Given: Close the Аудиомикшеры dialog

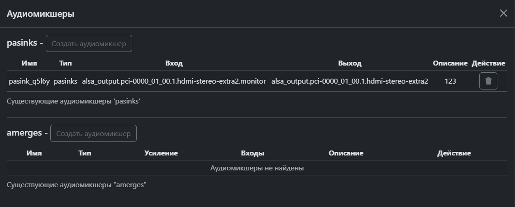Looking at the screenshot, I should [503, 13].
